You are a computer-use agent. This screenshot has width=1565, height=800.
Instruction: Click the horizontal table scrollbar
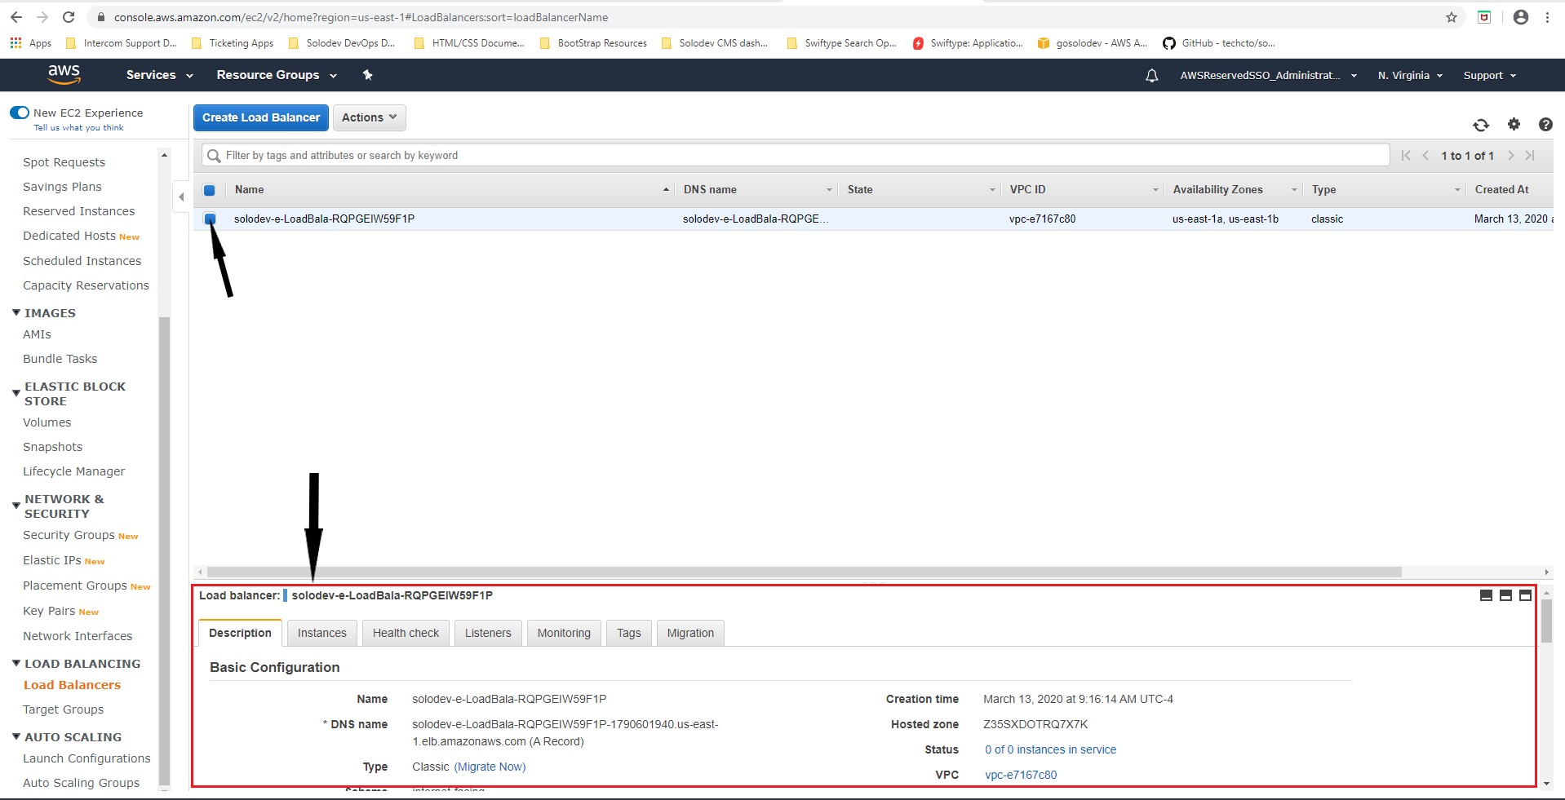804,572
